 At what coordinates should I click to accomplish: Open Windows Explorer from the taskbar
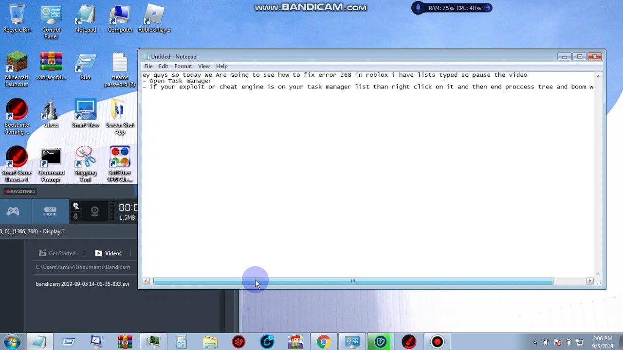[x=210, y=342]
